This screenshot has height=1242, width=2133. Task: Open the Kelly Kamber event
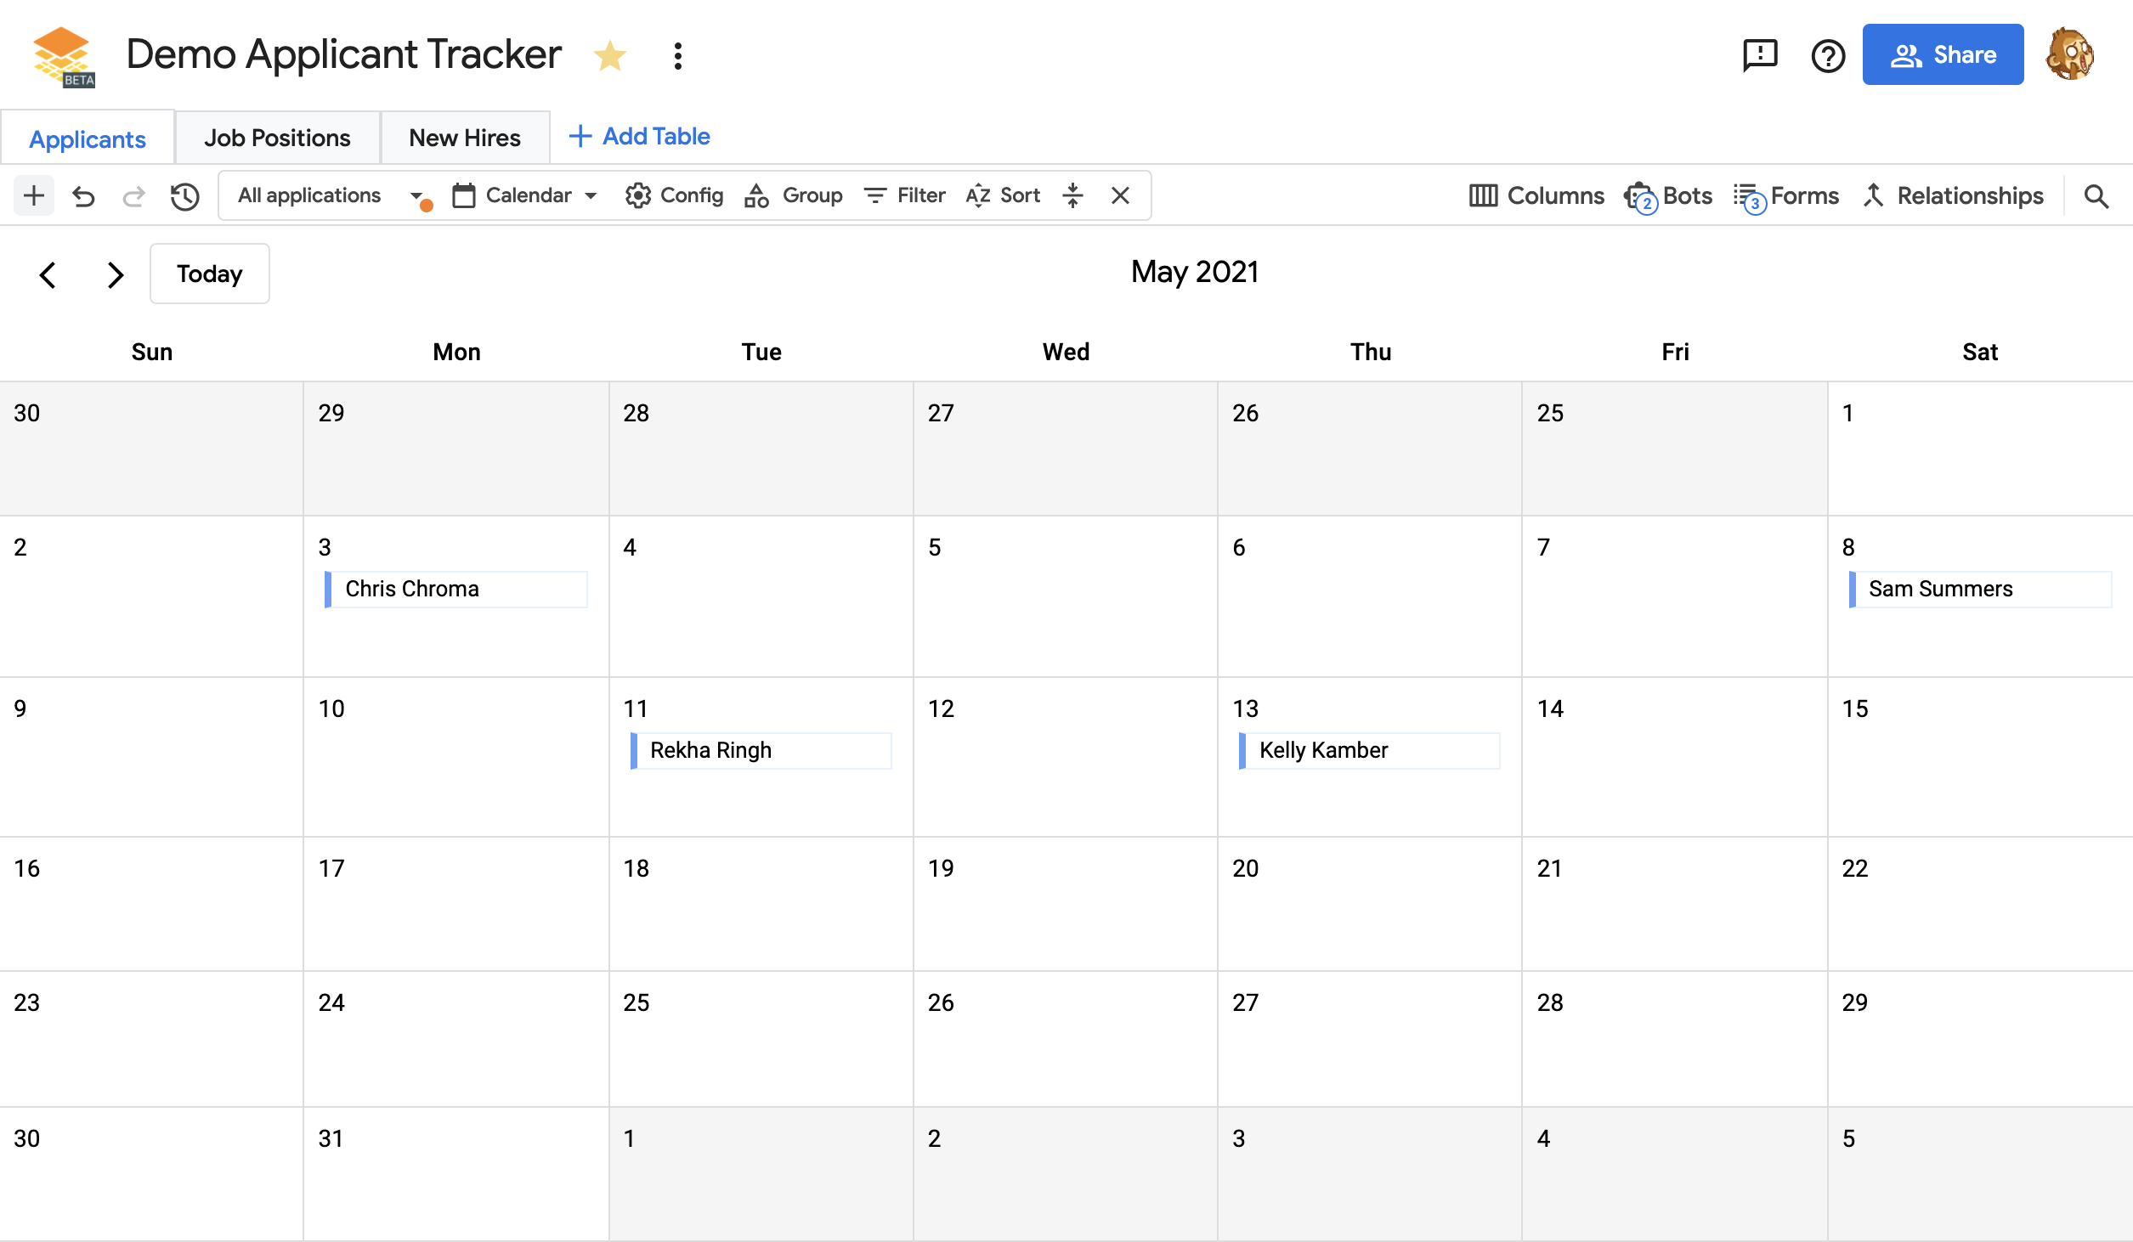point(1370,750)
